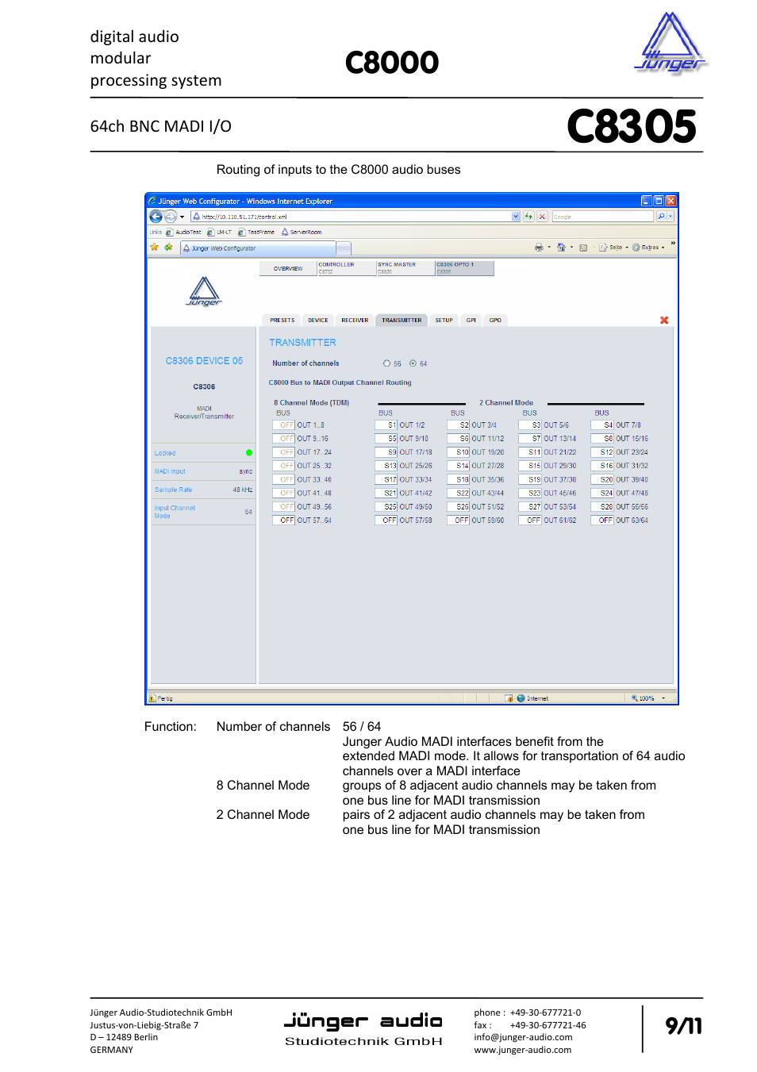Open bus dropdown for OUT 63/64
Viewport: 757px width, 1072px height.
pos(602,521)
